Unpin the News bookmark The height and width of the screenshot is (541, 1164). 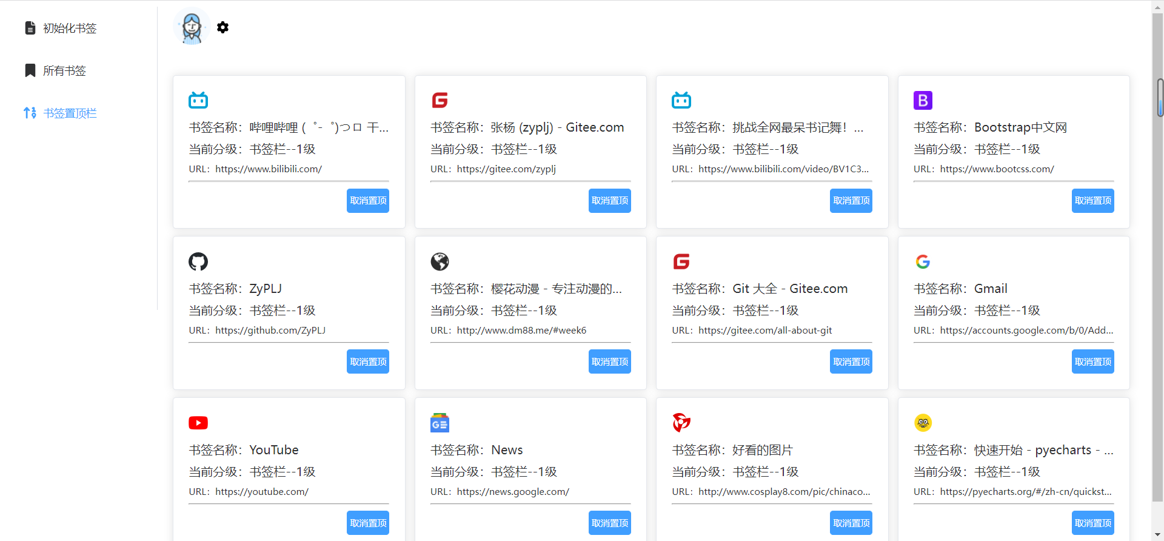(609, 523)
